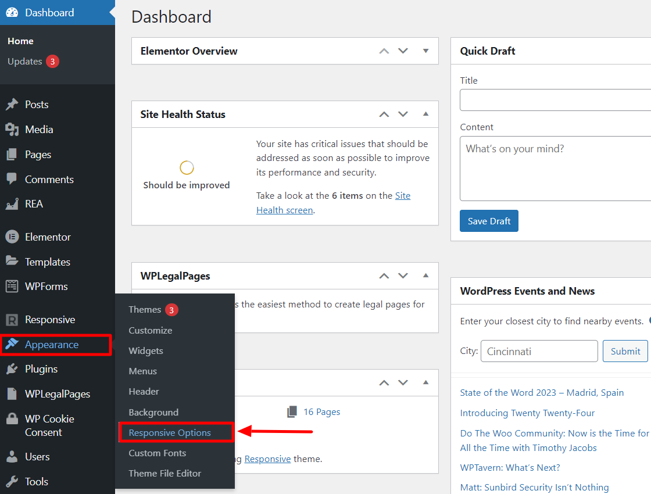Image resolution: width=651 pixels, height=494 pixels.
Task: Select Responsive Options submenu item
Action: point(170,432)
